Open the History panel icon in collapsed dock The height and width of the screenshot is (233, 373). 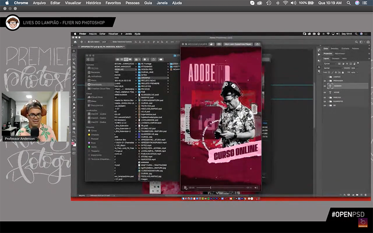(319, 50)
